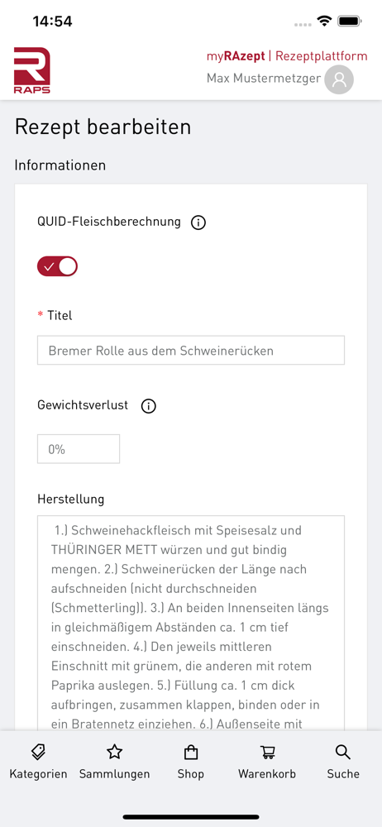Tap the Sammlungen tab label
The height and width of the screenshot is (827, 382).
(114, 774)
